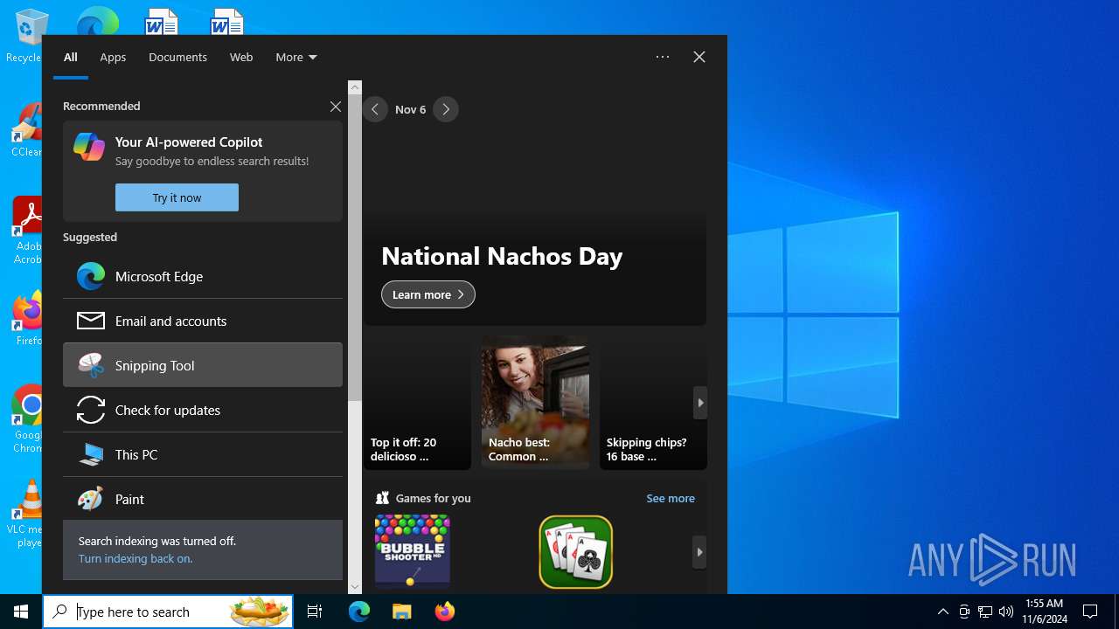Viewport: 1119px width, 629px height.
Task: Open the three-dot options menu
Action: (663, 57)
